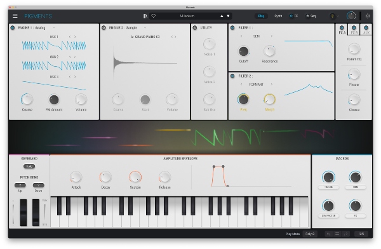The height and width of the screenshot is (249, 381).
Task: Select the previous preset with the up arrow
Action: (222, 16)
